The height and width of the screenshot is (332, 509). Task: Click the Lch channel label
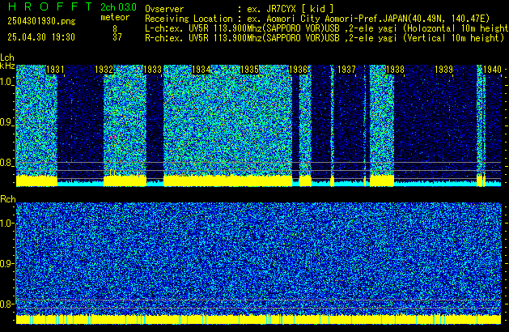7,57
